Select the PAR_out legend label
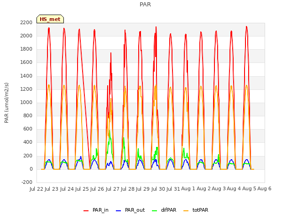 (x=135, y=210)
